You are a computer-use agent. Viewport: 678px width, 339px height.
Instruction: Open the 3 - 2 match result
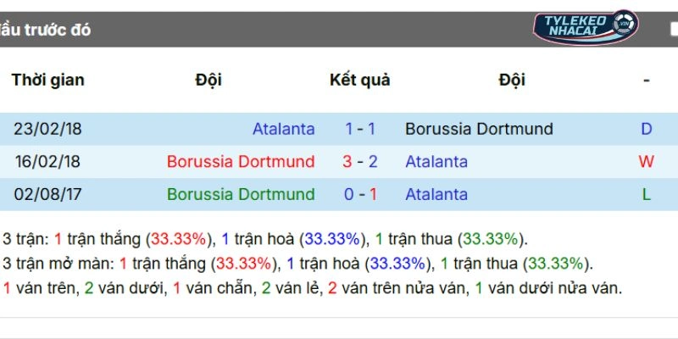(360, 161)
